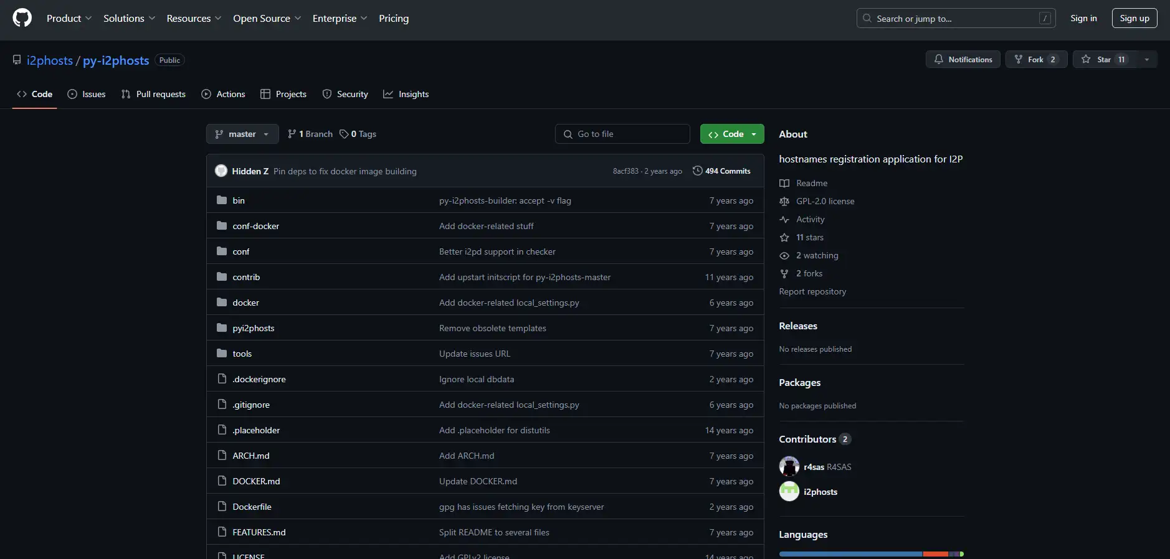Click the branch icon next to 1 Branch
Image resolution: width=1170 pixels, height=559 pixels.
tap(292, 134)
